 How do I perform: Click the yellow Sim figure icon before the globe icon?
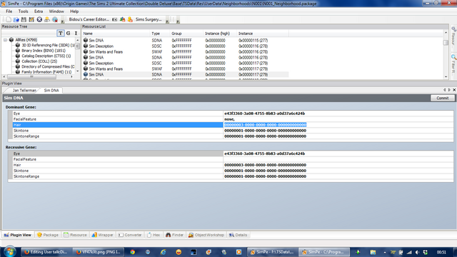pos(47,19)
